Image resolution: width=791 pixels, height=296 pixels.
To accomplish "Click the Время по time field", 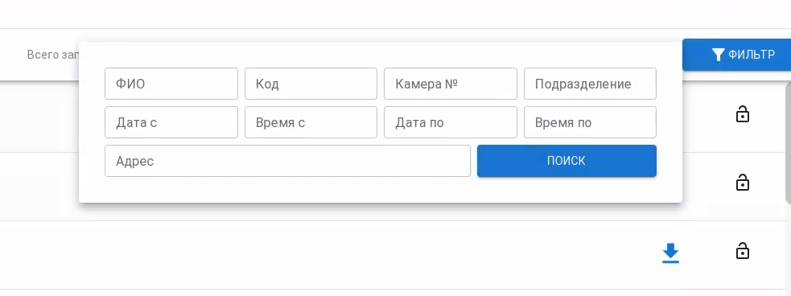I will point(590,122).
